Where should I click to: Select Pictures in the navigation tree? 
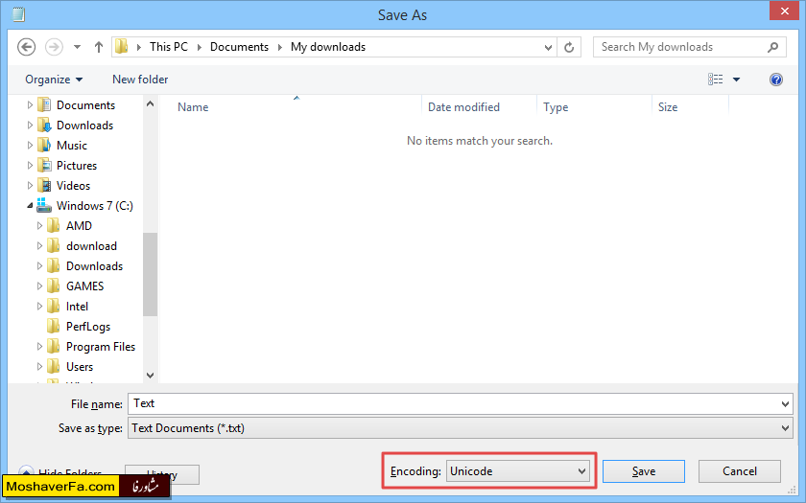pyautogui.click(x=76, y=165)
